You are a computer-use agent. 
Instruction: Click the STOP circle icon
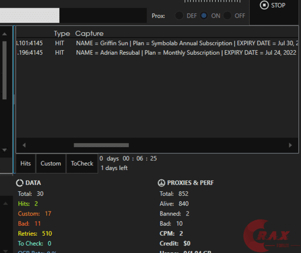click(x=264, y=5)
